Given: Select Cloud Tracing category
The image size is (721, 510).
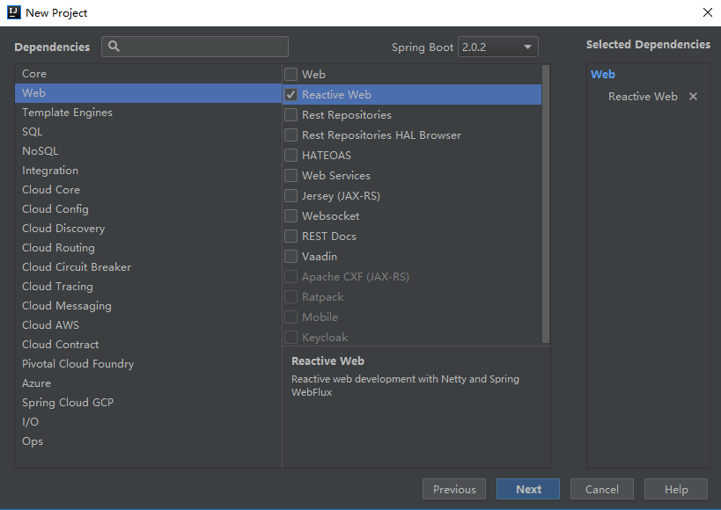Looking at the screenshot, I should tap(148, 286).
